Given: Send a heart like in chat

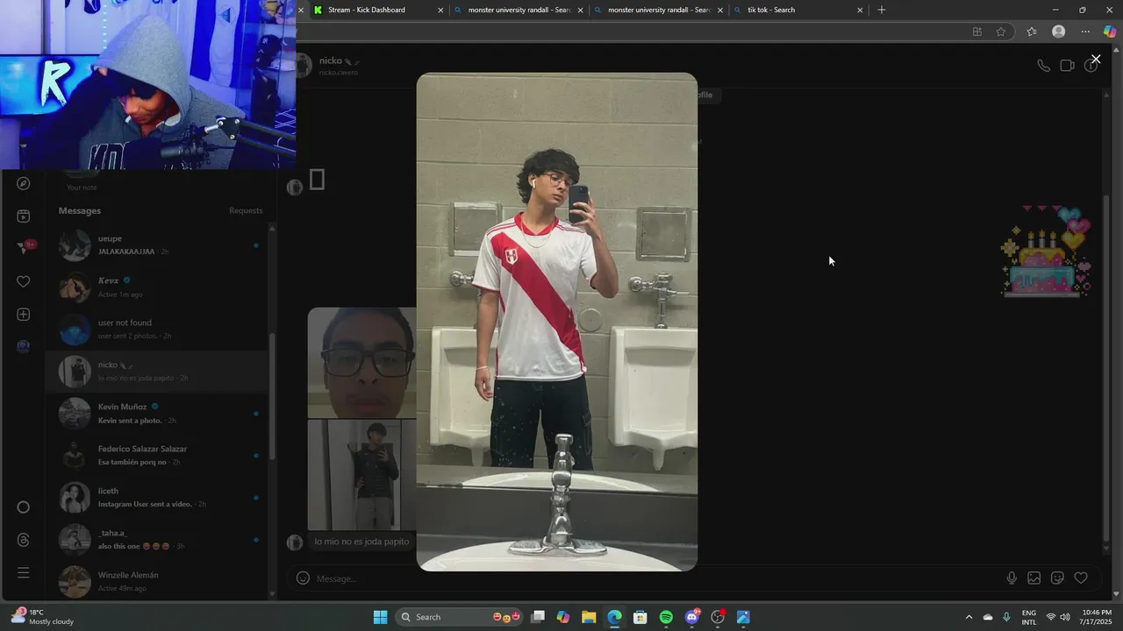Looking at the screenshot, I should (x=1081, y=578).
